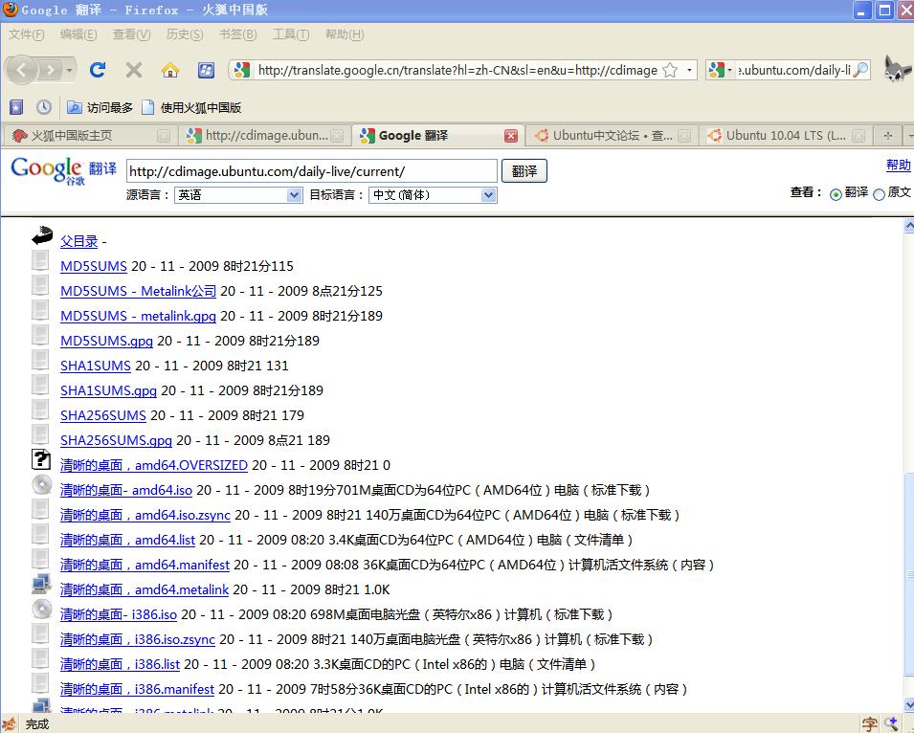Open the 源语言 英语 dropdown

(x=238, y=195)
